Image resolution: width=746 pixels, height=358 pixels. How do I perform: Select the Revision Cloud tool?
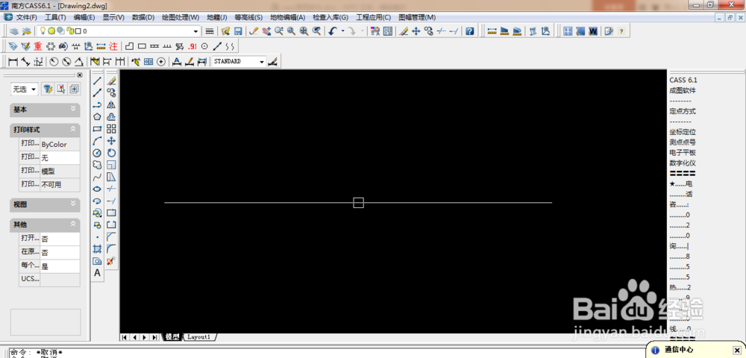97,165
